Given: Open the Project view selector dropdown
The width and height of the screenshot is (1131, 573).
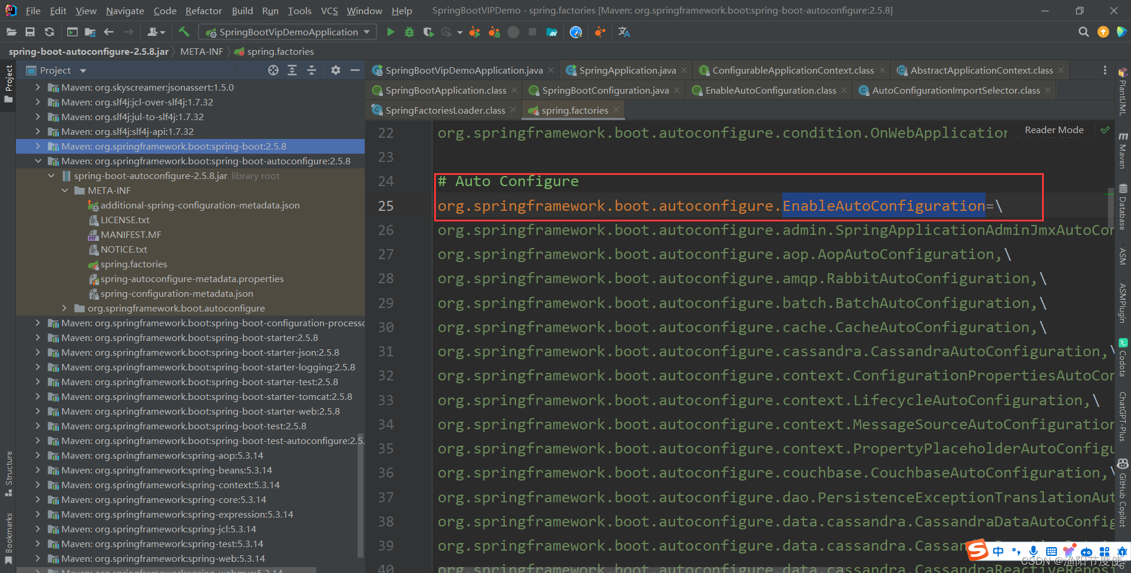Looking at the screenshot, I should click(56, 70).
